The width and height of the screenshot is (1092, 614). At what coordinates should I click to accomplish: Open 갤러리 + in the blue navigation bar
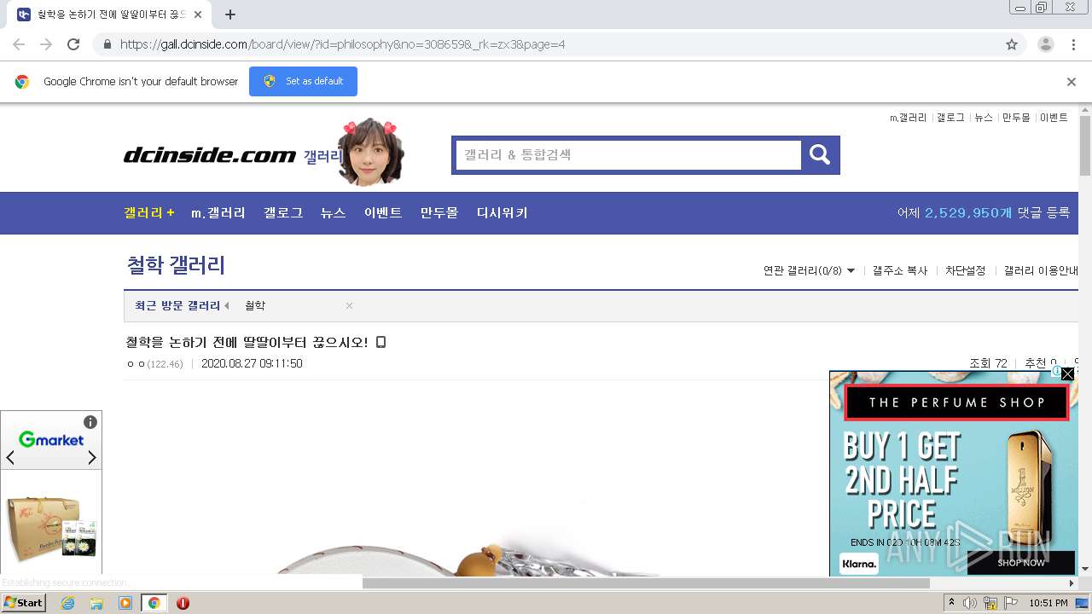pyautogui.click(x=149, y=212)
